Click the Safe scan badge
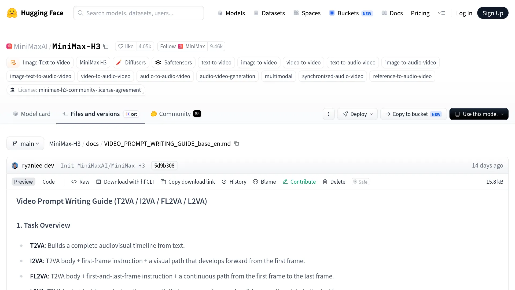The height and width of the screenshot is (290, 515). point(360,182)
